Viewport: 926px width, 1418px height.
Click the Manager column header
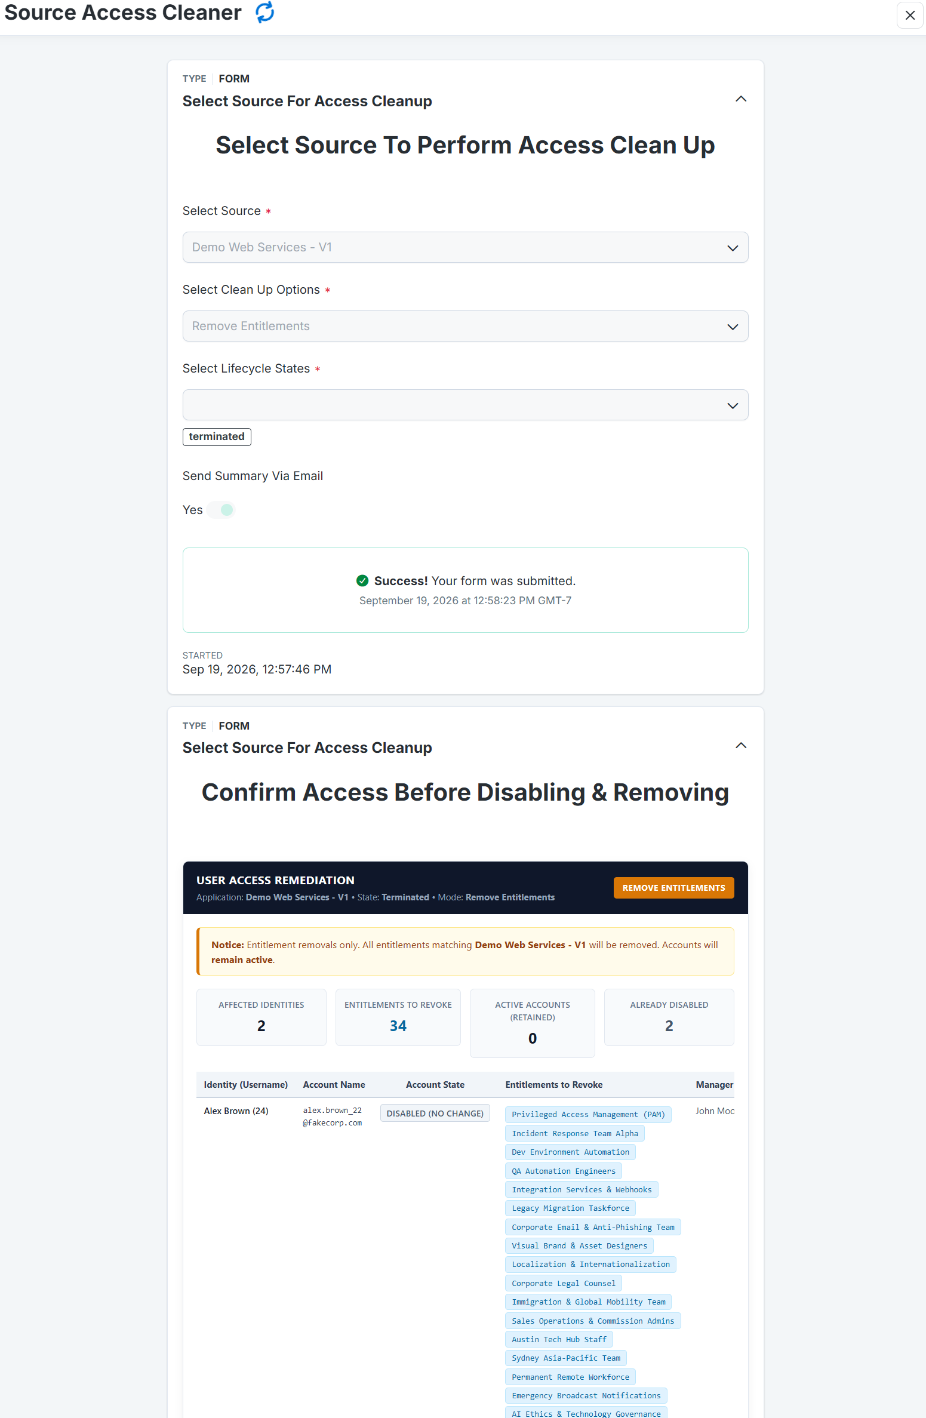[x=714, y=1085]
